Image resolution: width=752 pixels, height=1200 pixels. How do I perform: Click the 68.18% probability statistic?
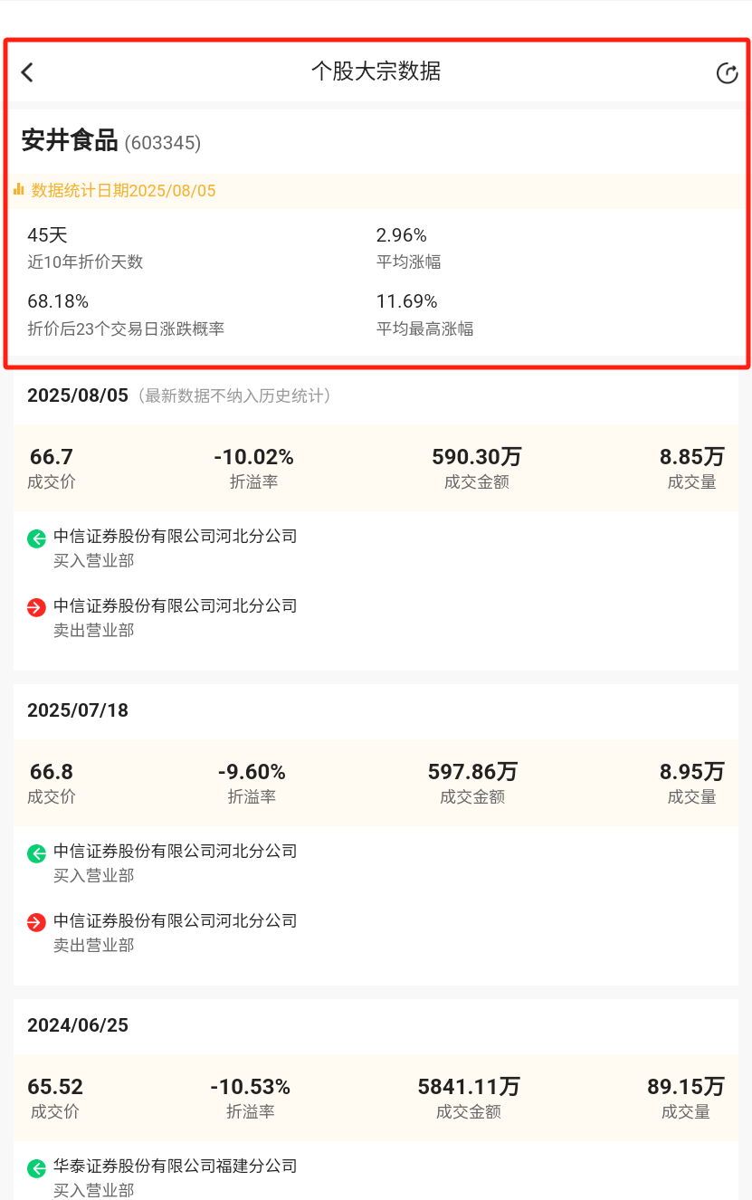(x=126, y=314)
